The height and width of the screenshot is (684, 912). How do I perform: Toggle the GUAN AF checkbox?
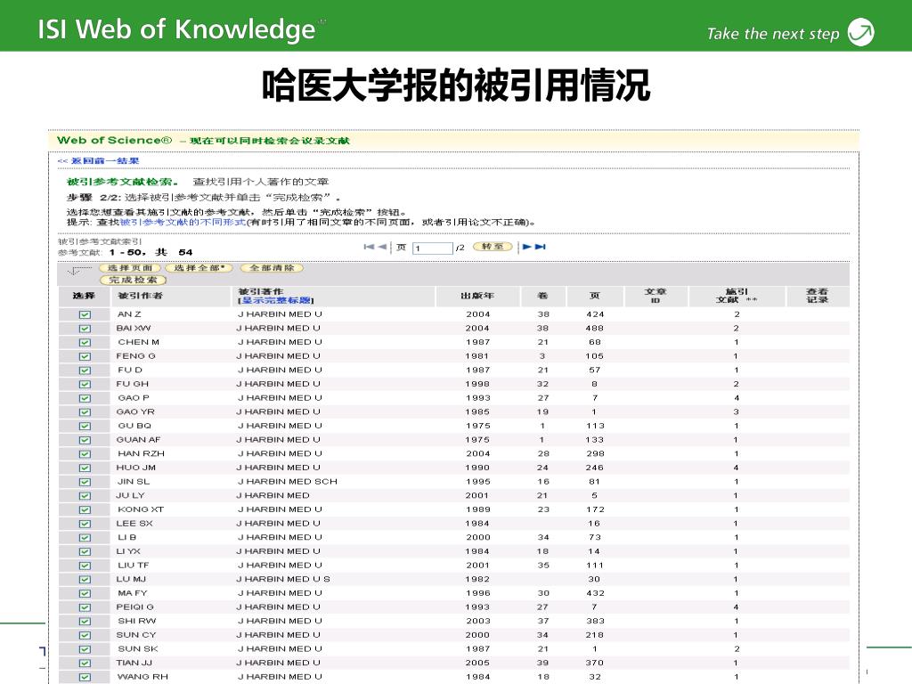(x=85, y=440)
